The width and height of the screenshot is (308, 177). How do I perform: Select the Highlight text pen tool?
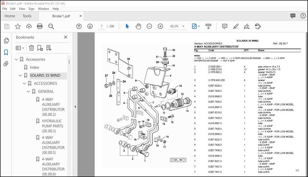(x=236, y=26)
